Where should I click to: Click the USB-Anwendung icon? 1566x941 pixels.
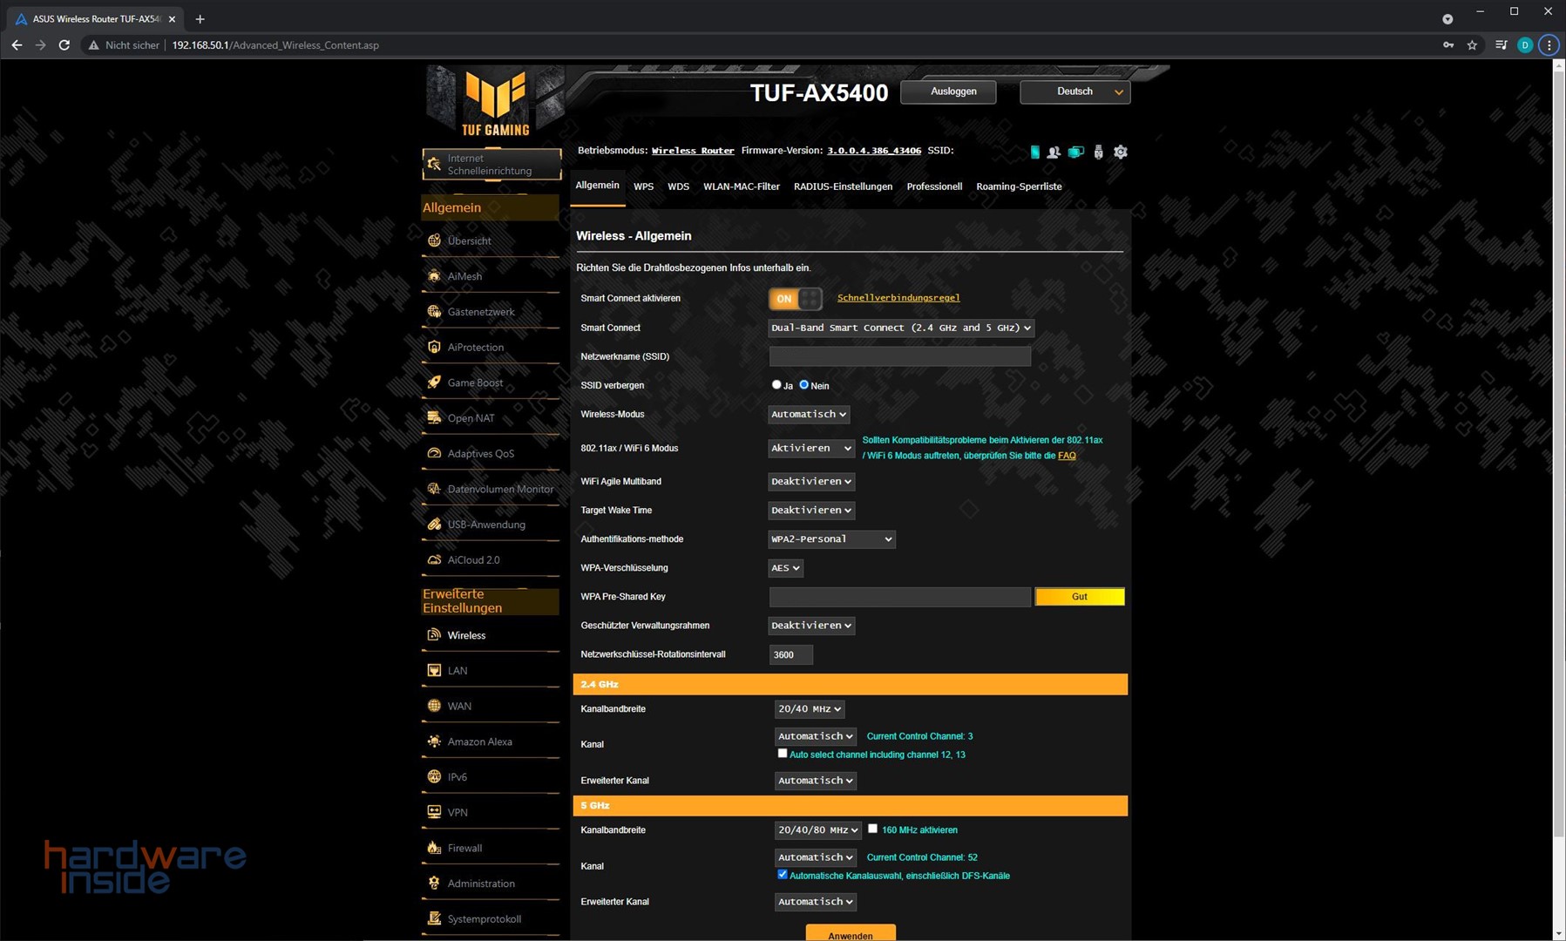[434, 525]
